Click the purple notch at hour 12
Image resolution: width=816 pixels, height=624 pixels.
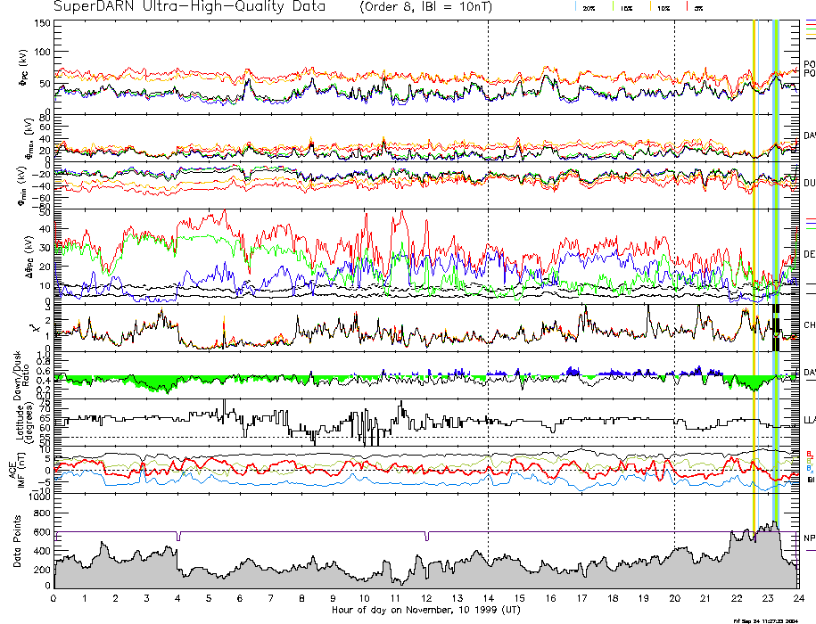click(426, 537)
